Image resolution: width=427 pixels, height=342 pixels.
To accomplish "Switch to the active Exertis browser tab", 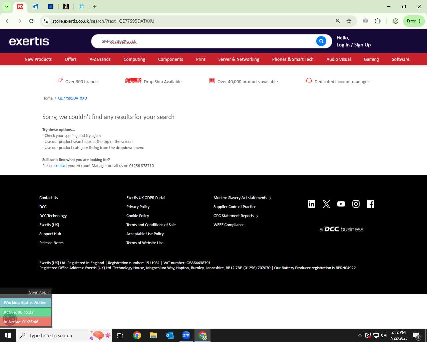I will 20,7.
